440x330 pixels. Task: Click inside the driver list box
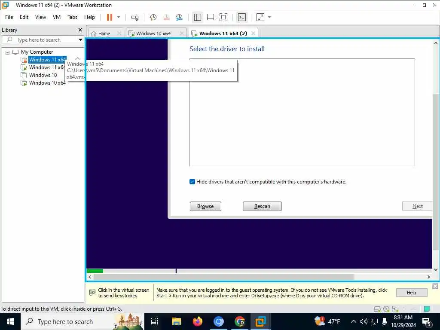click(x=302, y=112)
